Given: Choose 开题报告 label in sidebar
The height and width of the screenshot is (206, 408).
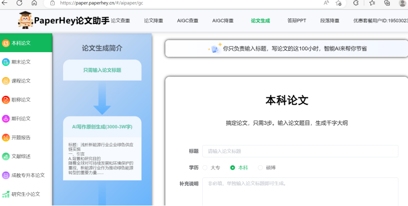Looking at the screenshot, I should pos(21,138).
